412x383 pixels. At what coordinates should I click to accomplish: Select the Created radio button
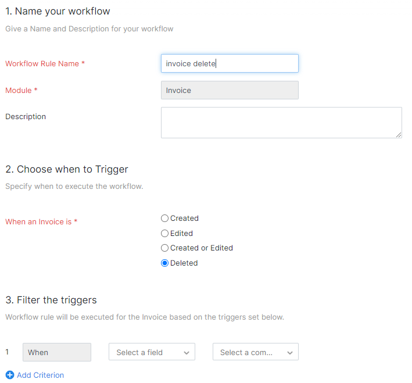coord(165,219)
